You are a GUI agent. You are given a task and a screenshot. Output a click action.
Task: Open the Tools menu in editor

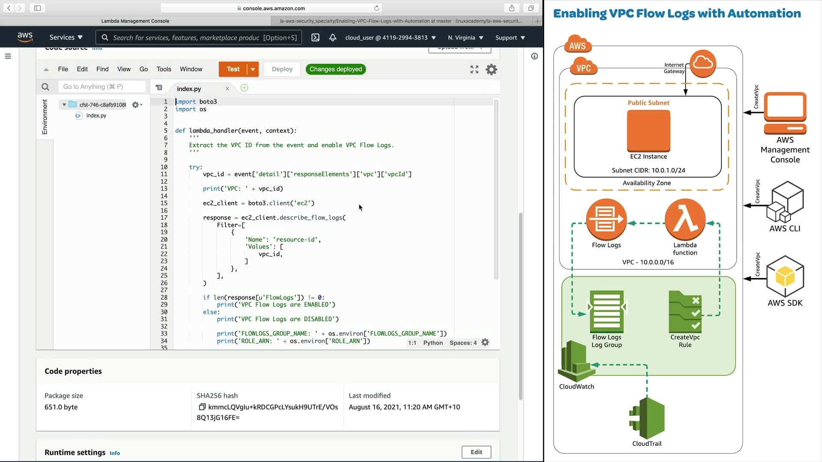click(x=164, y=69)
